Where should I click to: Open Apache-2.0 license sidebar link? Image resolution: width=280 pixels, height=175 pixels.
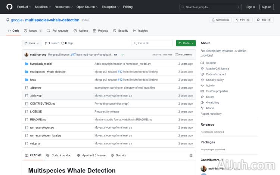215,68
